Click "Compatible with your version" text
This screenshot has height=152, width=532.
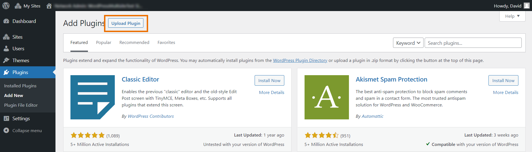[x=475, y=144]
